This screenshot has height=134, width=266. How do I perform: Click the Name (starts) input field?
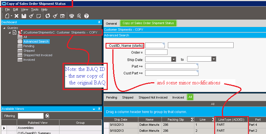coord(201,45)
